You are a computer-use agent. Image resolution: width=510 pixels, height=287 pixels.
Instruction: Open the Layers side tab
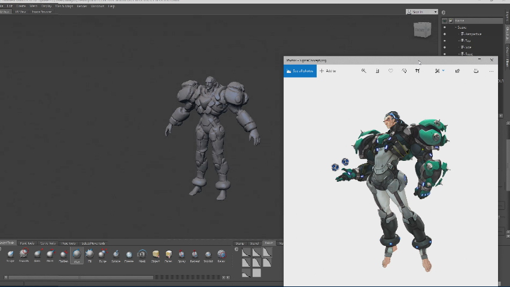(x=507, y=17)
